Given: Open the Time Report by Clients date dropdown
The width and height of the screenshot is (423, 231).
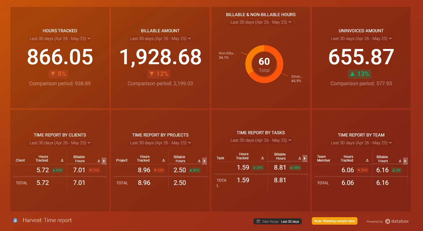Looking at the screenshot, I should (x=60, y=143).
